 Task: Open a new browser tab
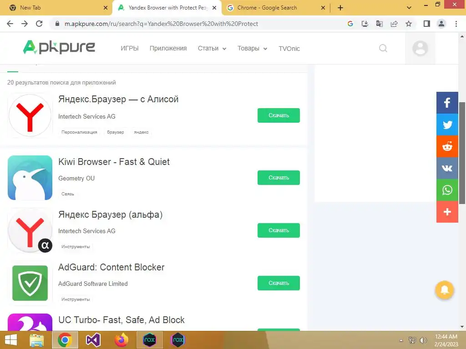click(x=340, y=8)
